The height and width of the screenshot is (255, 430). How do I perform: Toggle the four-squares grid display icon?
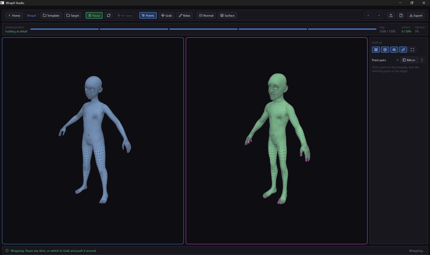pos(376,50)
